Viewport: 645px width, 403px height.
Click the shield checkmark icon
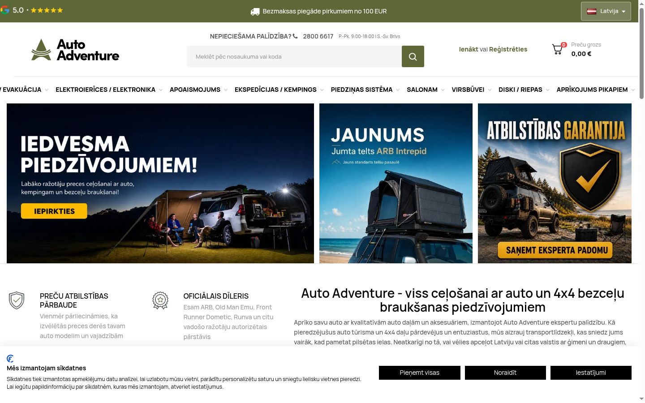pyautogui.click(x=17, y=300)
